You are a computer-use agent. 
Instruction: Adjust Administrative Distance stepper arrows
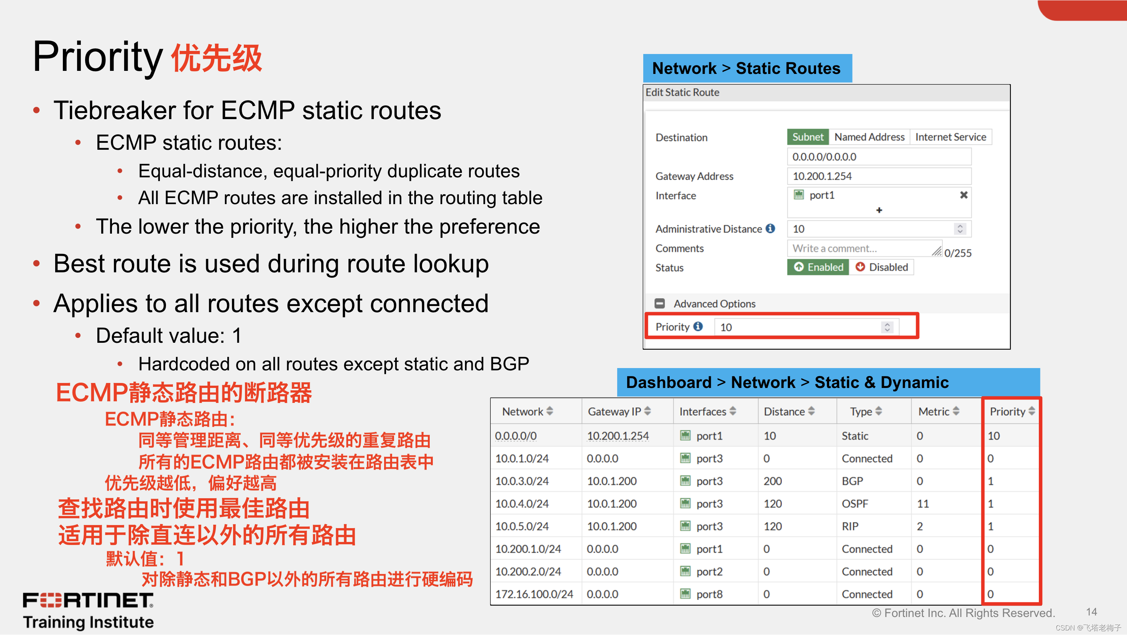click(x=960, y=229)
